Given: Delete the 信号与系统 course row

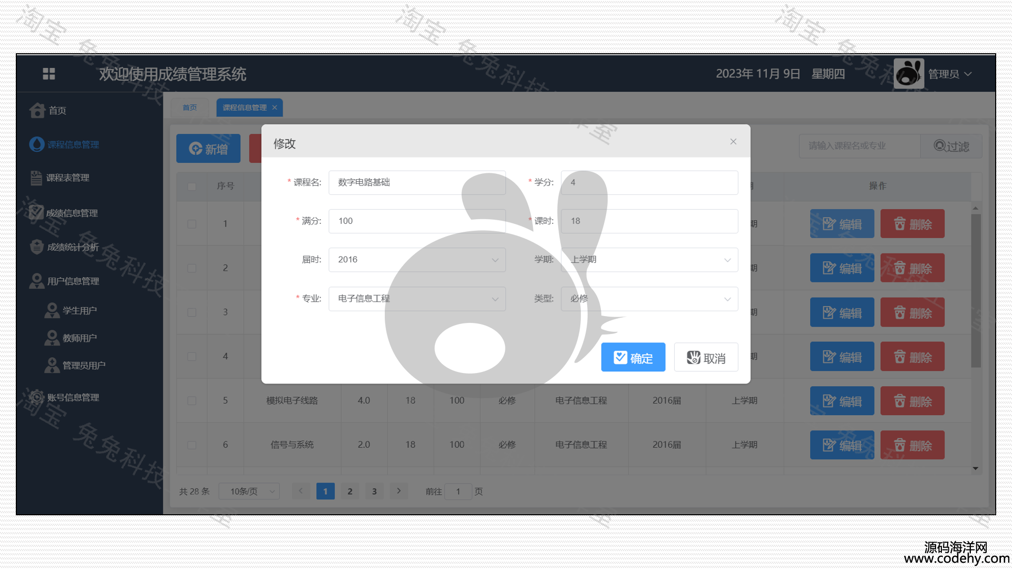Looking at the screenshot, I should [912, 445].
